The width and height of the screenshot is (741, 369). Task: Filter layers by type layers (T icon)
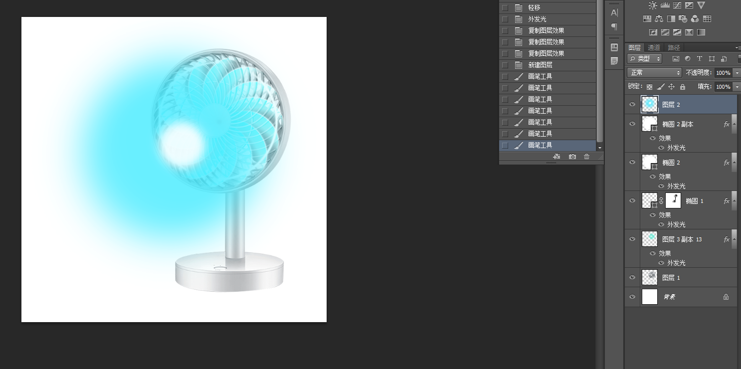click(x=700, y=59)
